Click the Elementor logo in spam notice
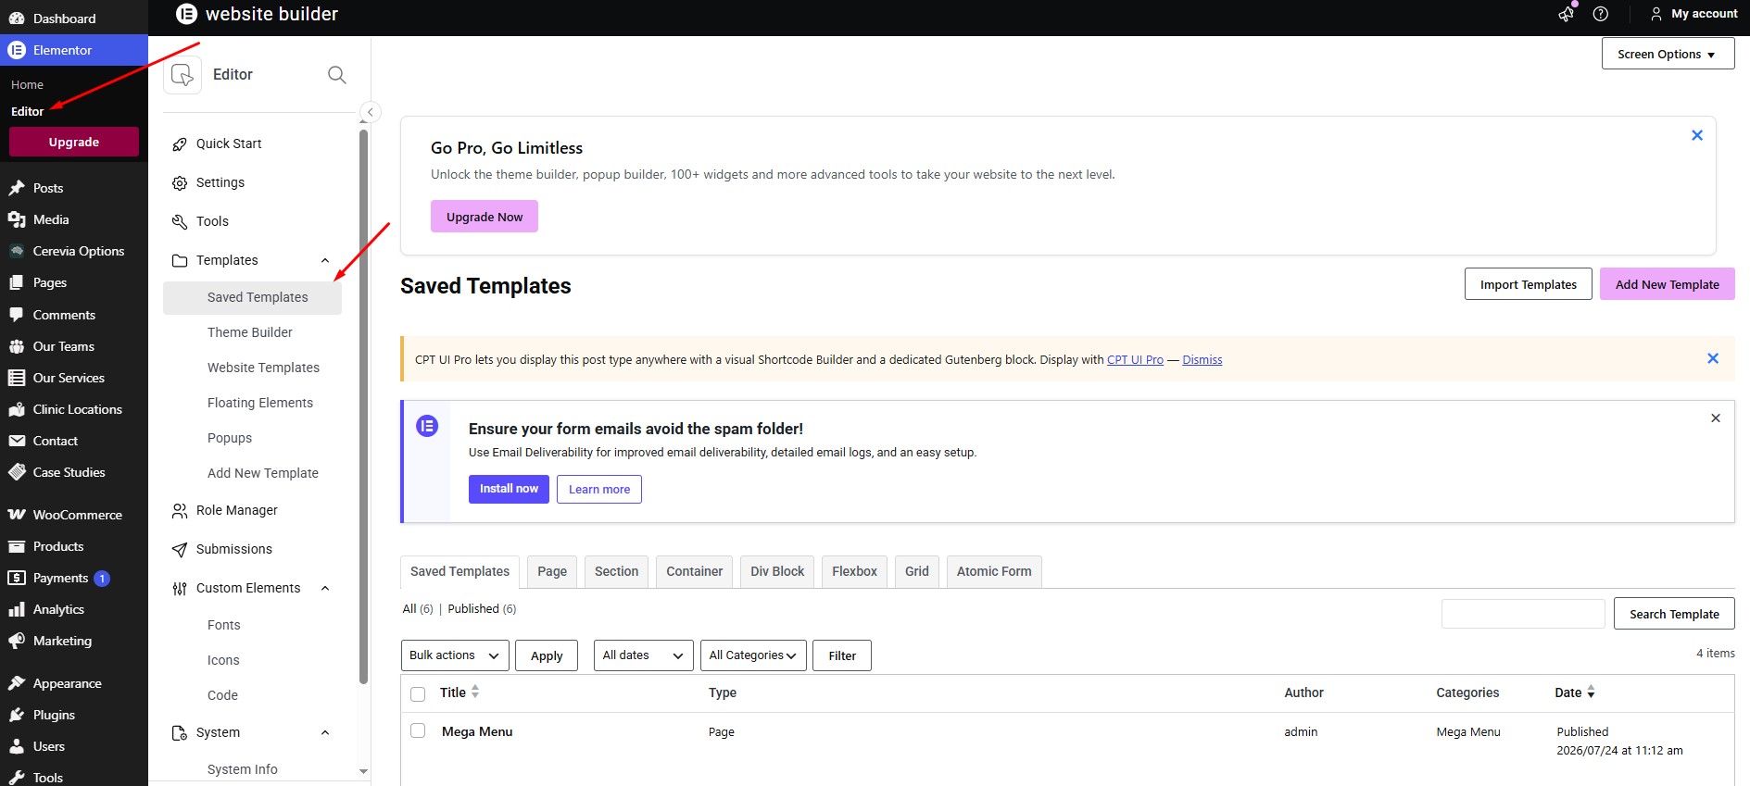This screenshot has height=786, width=1750. tap(427, 426)
